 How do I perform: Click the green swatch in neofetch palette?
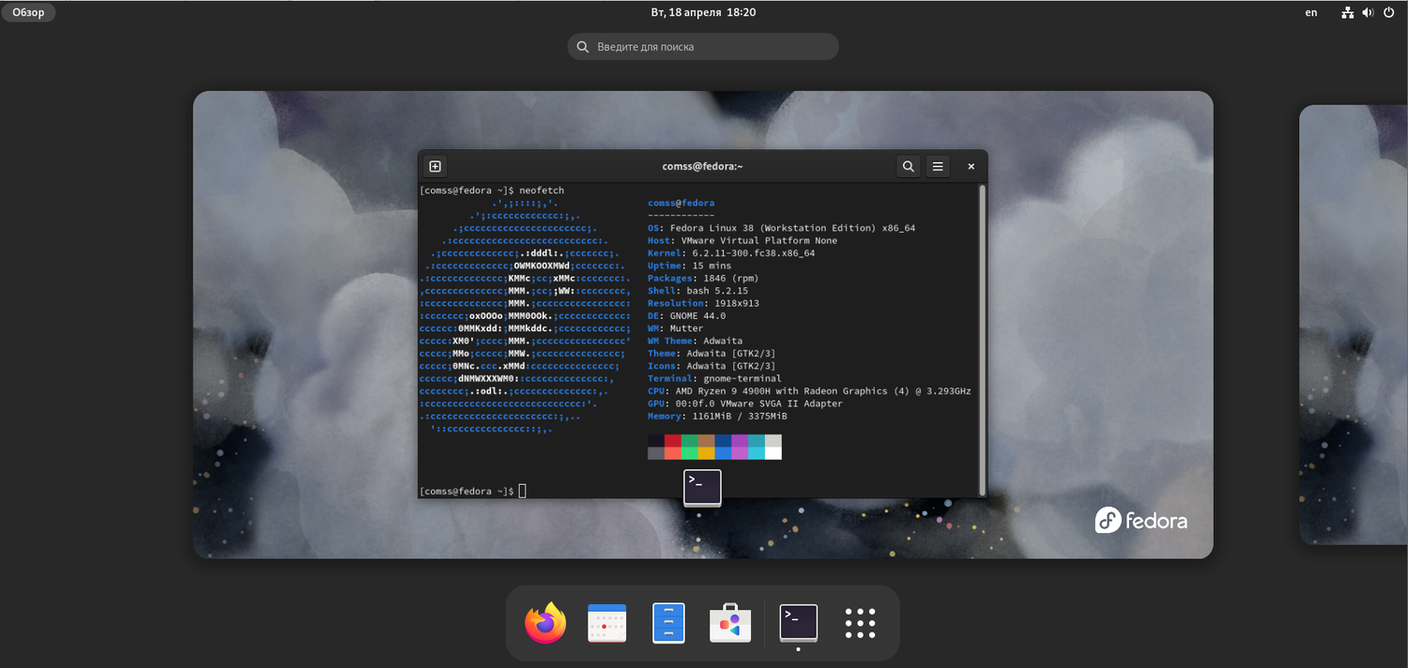coord(689,440)
